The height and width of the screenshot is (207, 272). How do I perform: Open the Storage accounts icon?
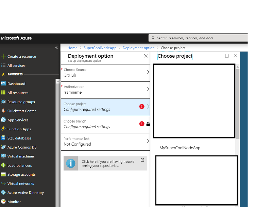[x=3, y=174]
